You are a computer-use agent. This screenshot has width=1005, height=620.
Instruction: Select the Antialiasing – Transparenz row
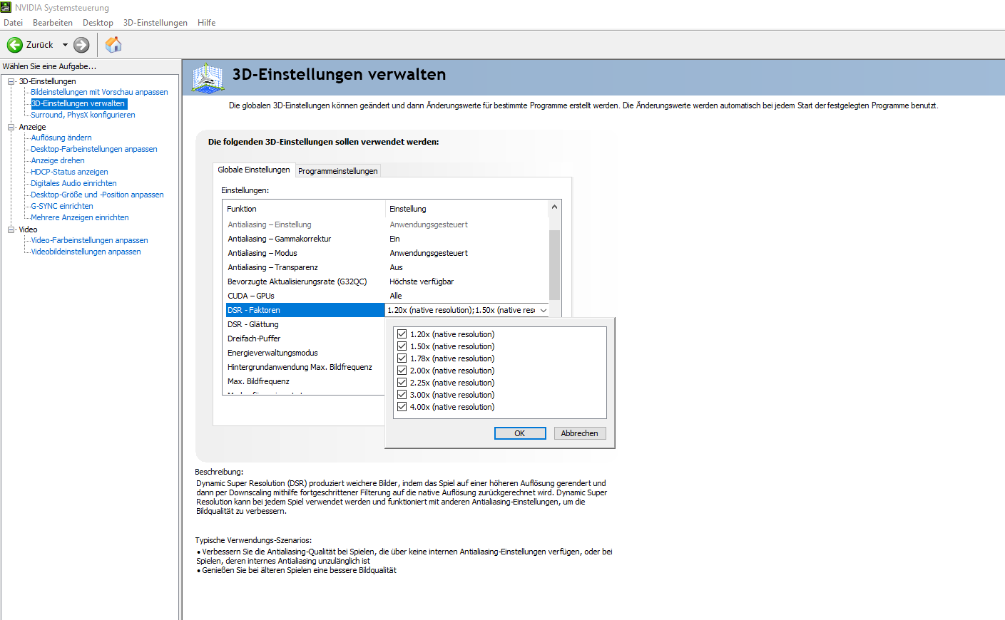pyautogui.click(x=386, y=267)
